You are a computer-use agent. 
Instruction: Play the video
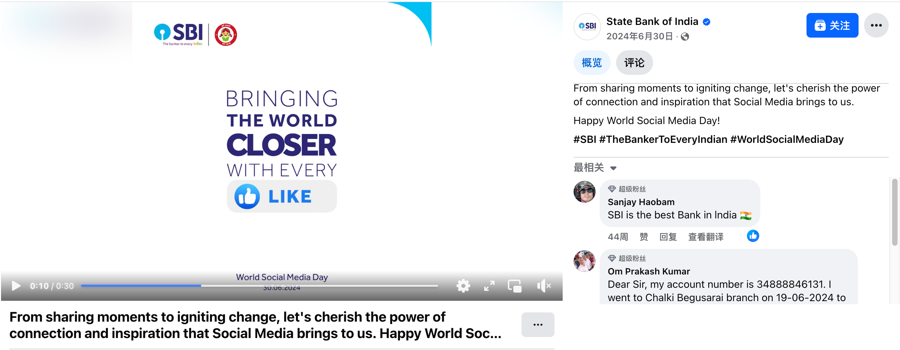16,286
